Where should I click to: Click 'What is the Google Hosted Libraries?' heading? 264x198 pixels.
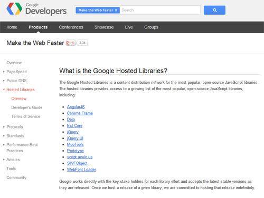(113, 71)
